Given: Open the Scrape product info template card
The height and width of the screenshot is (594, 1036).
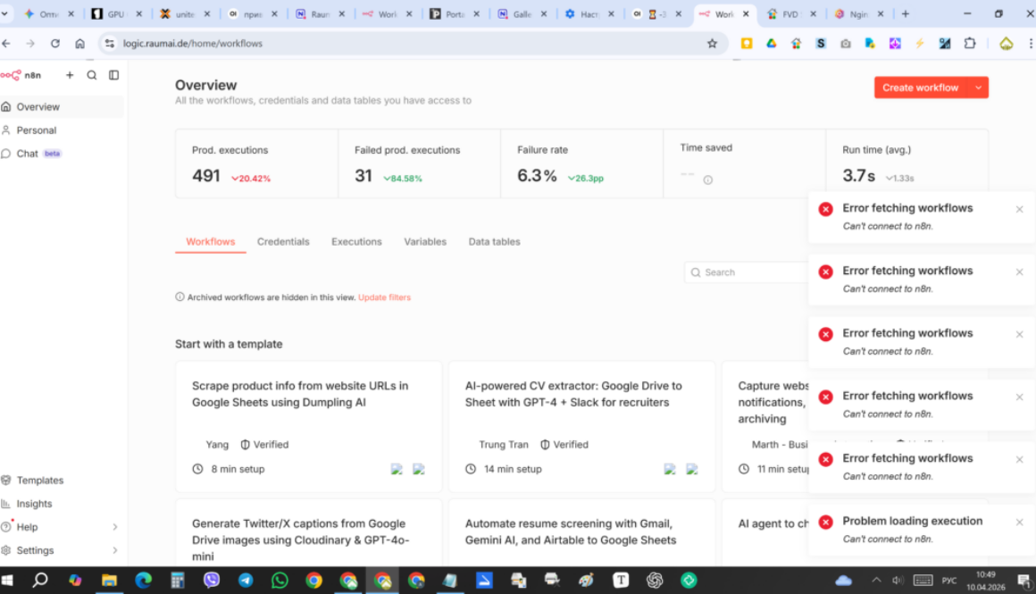Looking at the screenshot, I should 308,426.
